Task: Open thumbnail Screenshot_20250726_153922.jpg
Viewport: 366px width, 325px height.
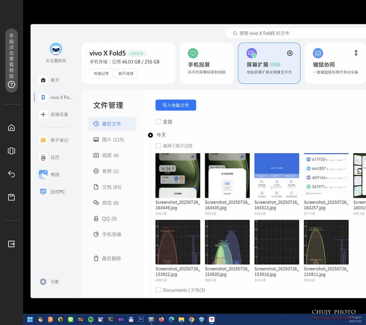Action: tap(178, 242)
